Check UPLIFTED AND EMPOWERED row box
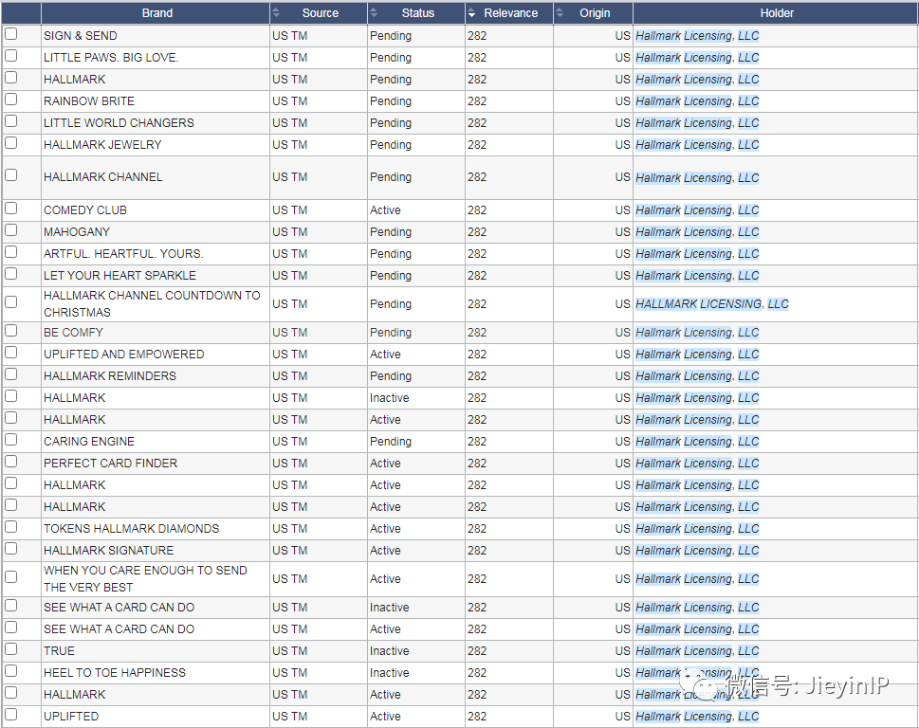The height and width of the screenshot is (728, 919). click(11, 352)
